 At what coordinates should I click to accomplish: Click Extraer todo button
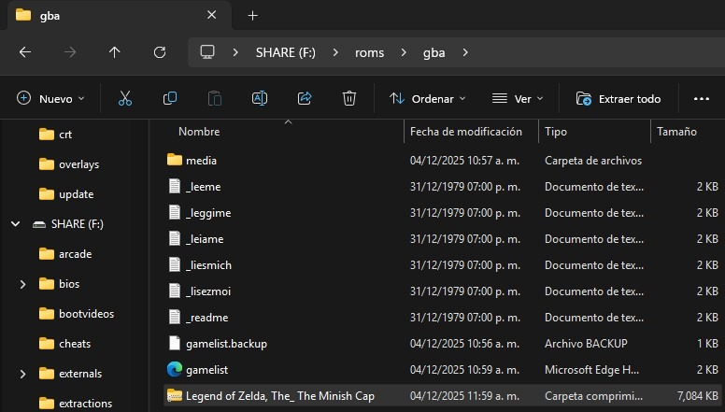618,98
